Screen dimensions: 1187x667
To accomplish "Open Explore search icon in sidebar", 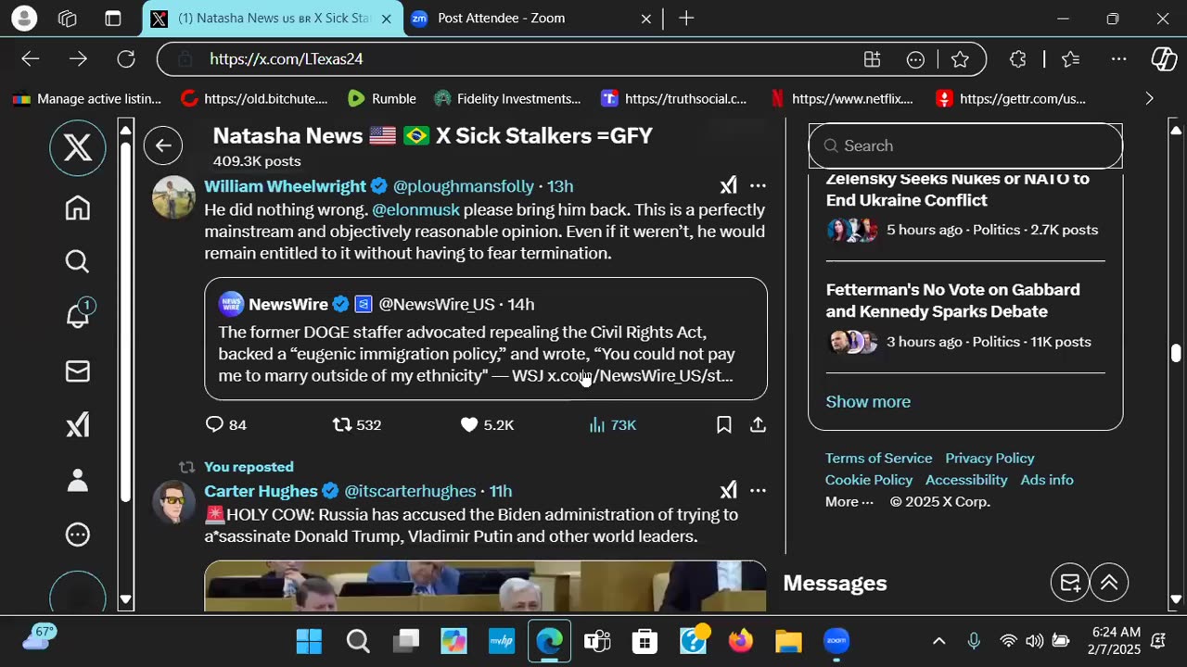I will [x=78, y=262].
